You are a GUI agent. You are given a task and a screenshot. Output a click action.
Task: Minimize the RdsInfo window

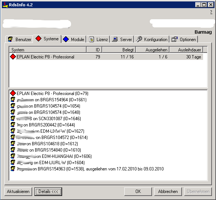click(198, 5)
